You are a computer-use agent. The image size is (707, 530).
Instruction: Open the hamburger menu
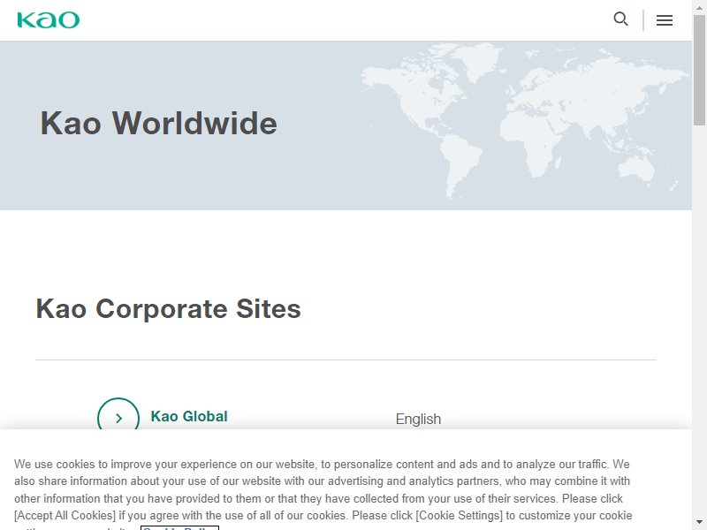pos(665,20)
